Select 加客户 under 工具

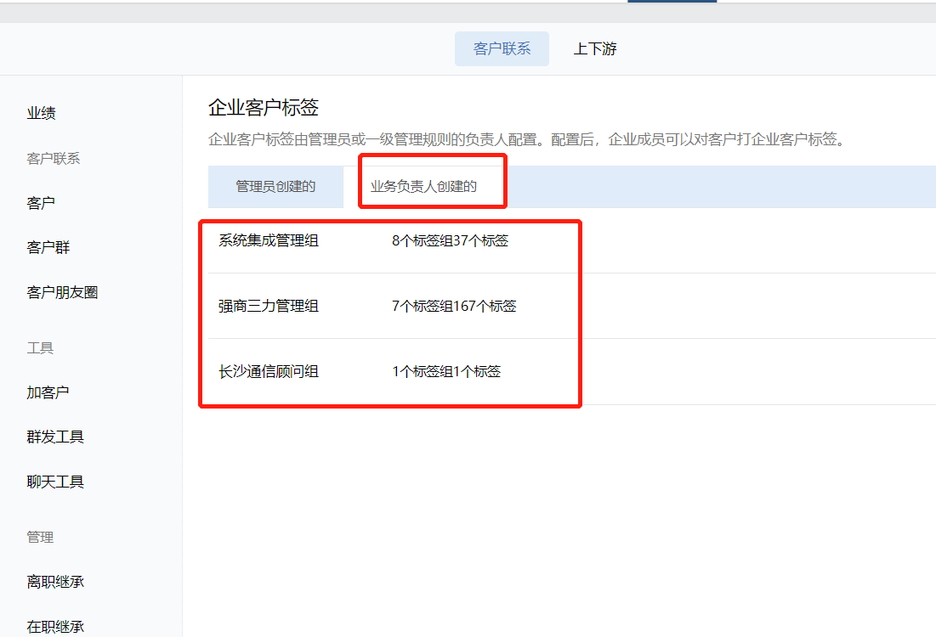[x=48, y=392]
